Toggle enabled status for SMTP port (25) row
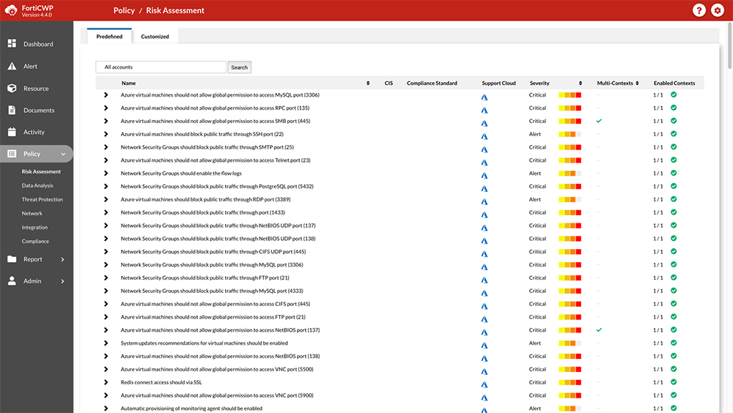Image resolution: width=733 pixels, height=413 pixels. point(674,146)
